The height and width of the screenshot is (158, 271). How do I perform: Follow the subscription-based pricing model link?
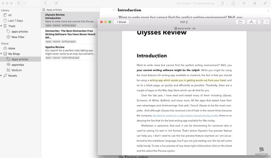click(185, 115)
